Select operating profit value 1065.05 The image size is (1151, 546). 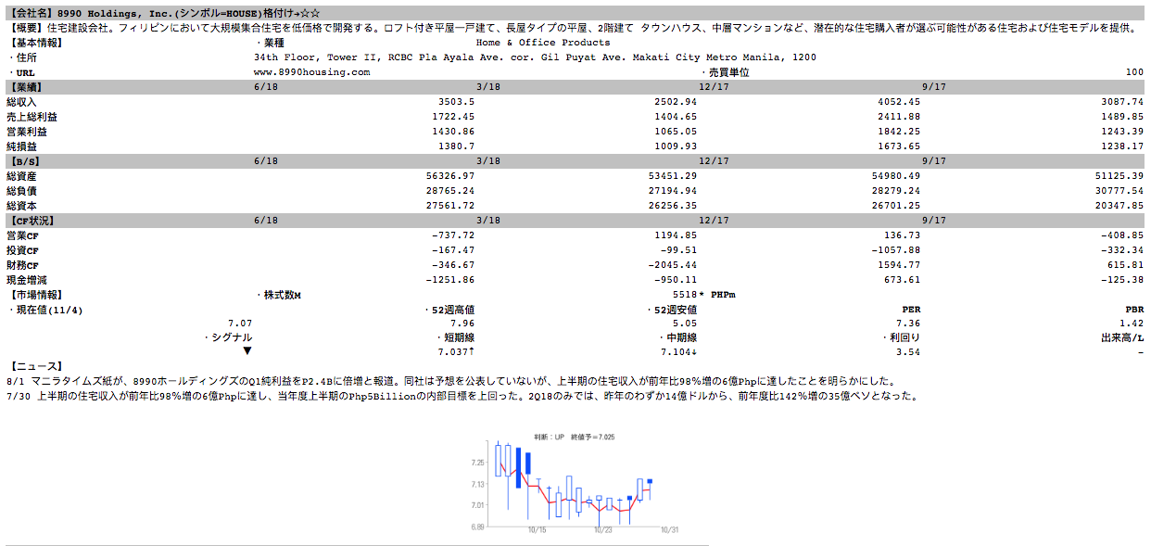coord(675,132)
